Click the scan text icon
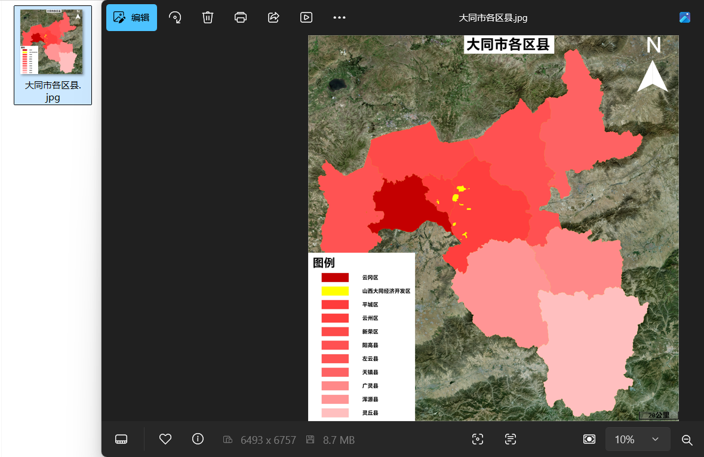 [x=511, y=439]
